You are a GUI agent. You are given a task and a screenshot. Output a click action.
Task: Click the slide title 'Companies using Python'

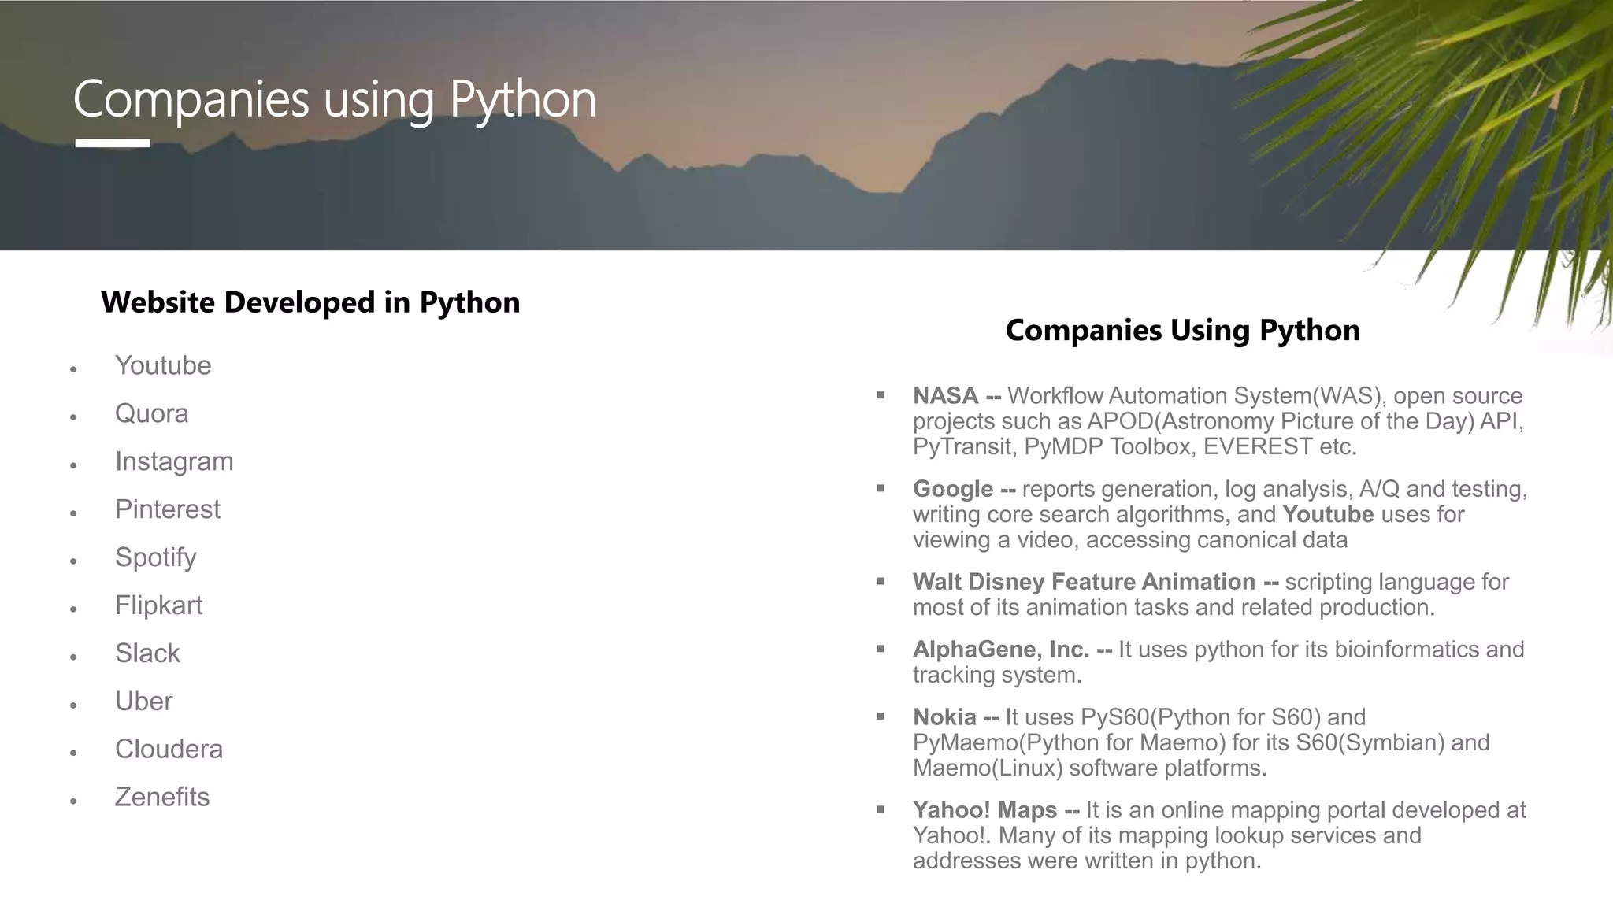(335, 100)
